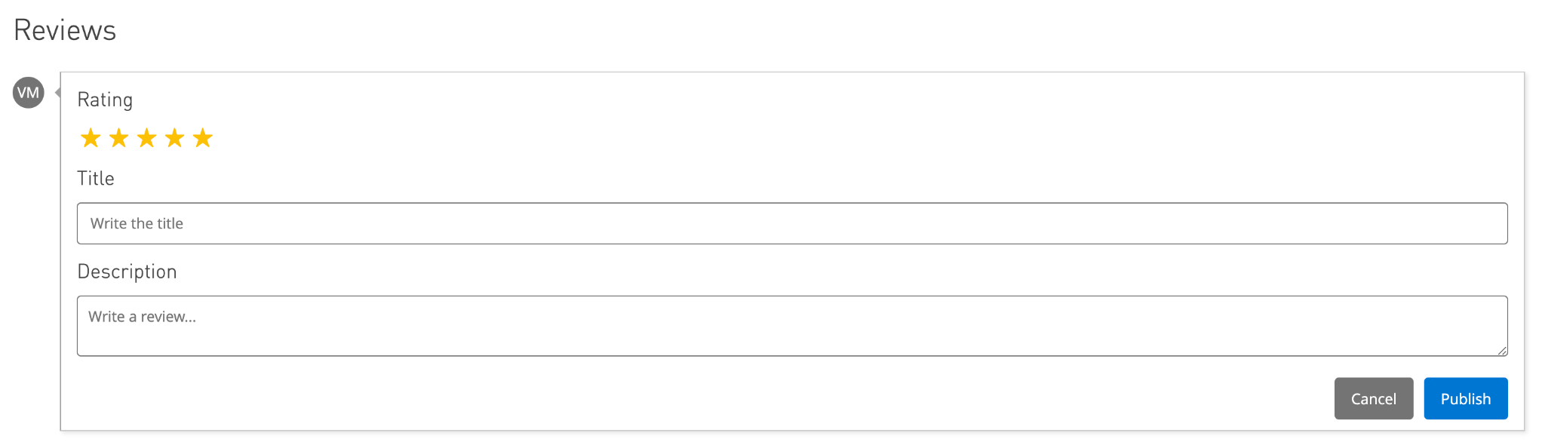
Task: Click the textarea resize handle
Action: (x=1502, y=351)
